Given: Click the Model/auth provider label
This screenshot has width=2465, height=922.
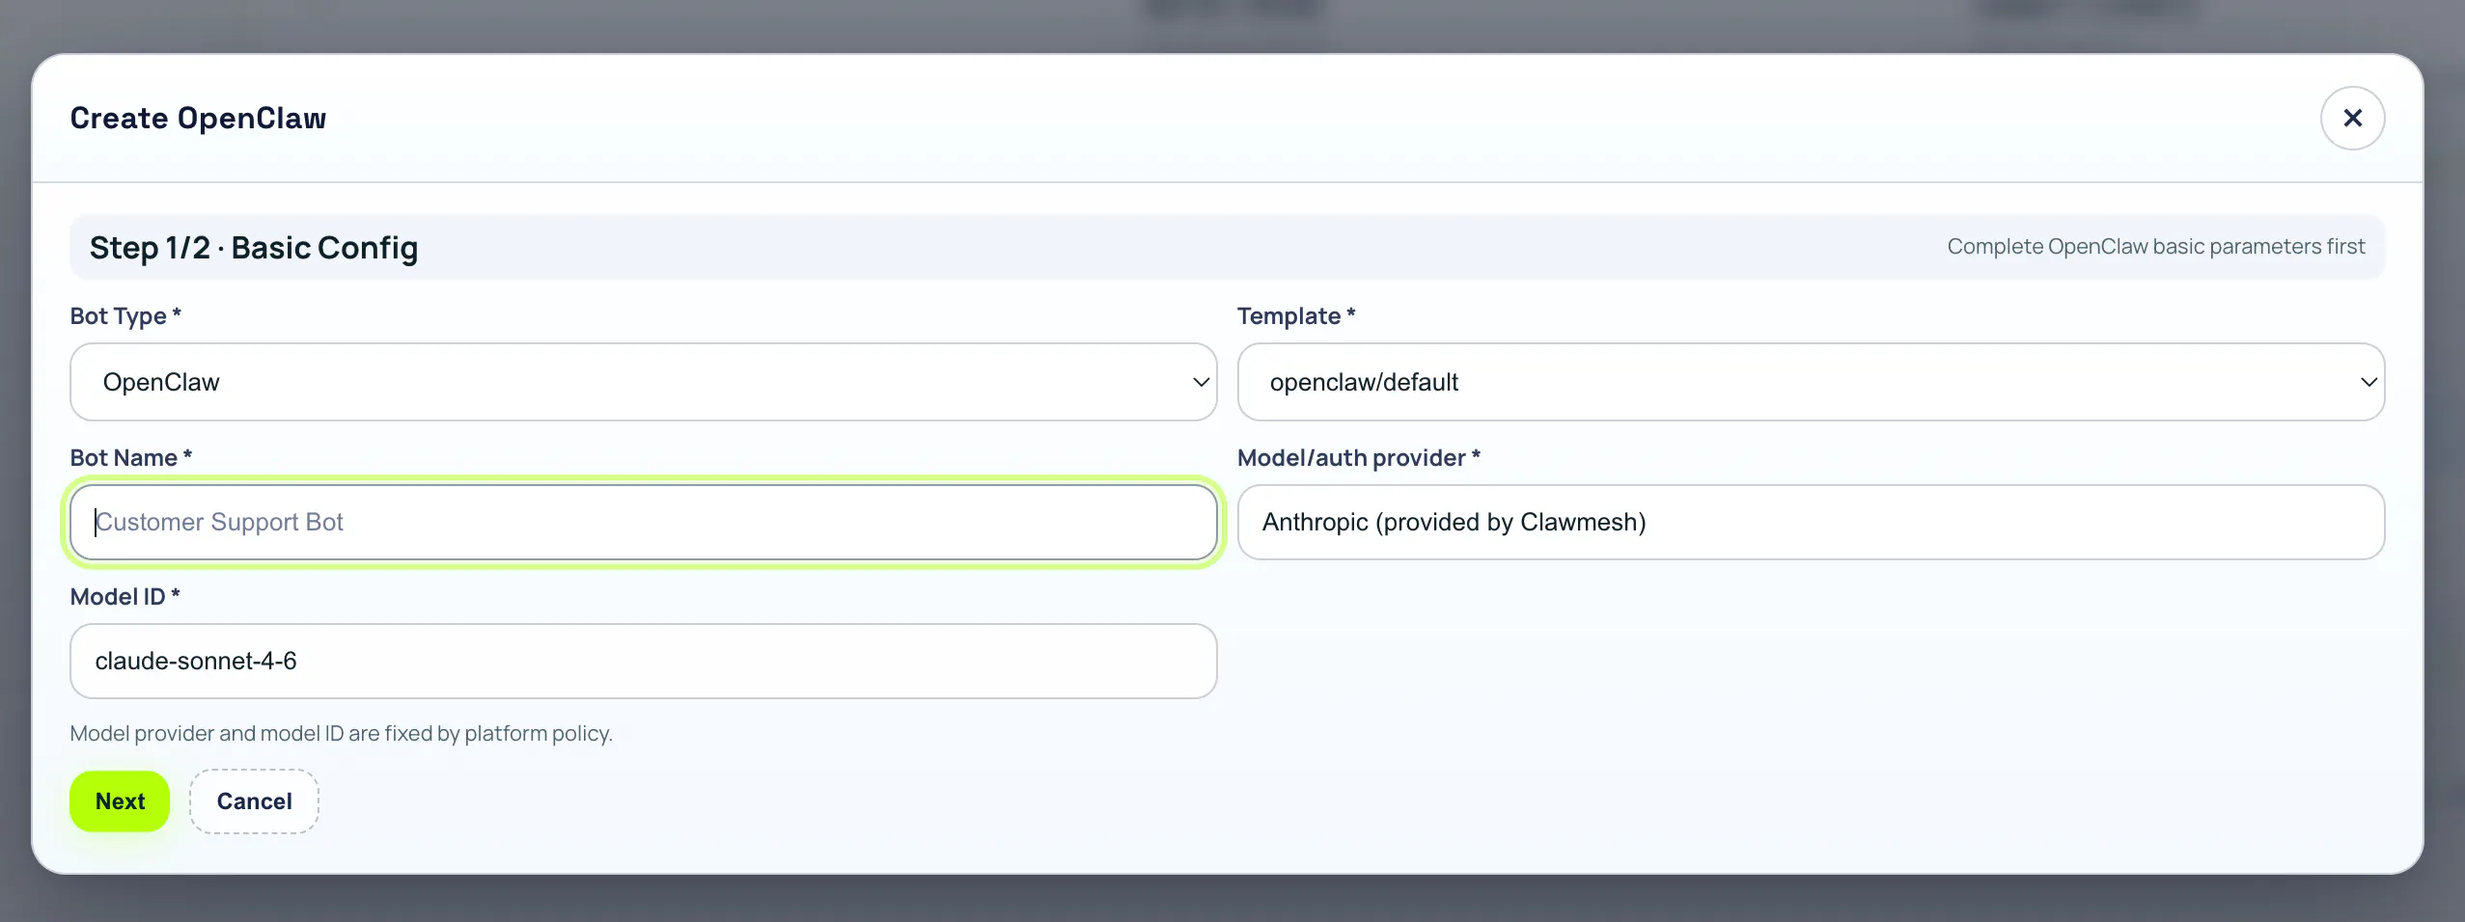Looking at the screenshot, I should [x=1359, y=458].
